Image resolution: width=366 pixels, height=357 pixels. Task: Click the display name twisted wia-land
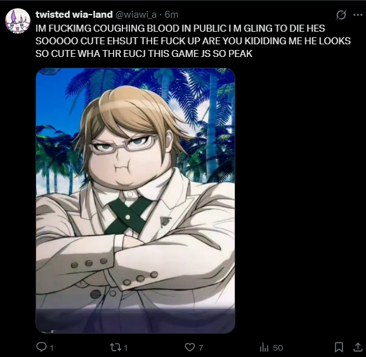74,15
